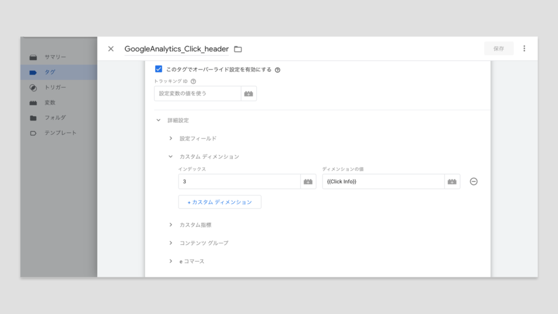
Task: Remove the custom dimension row with minus icon
Action: (x=474, y=182)
